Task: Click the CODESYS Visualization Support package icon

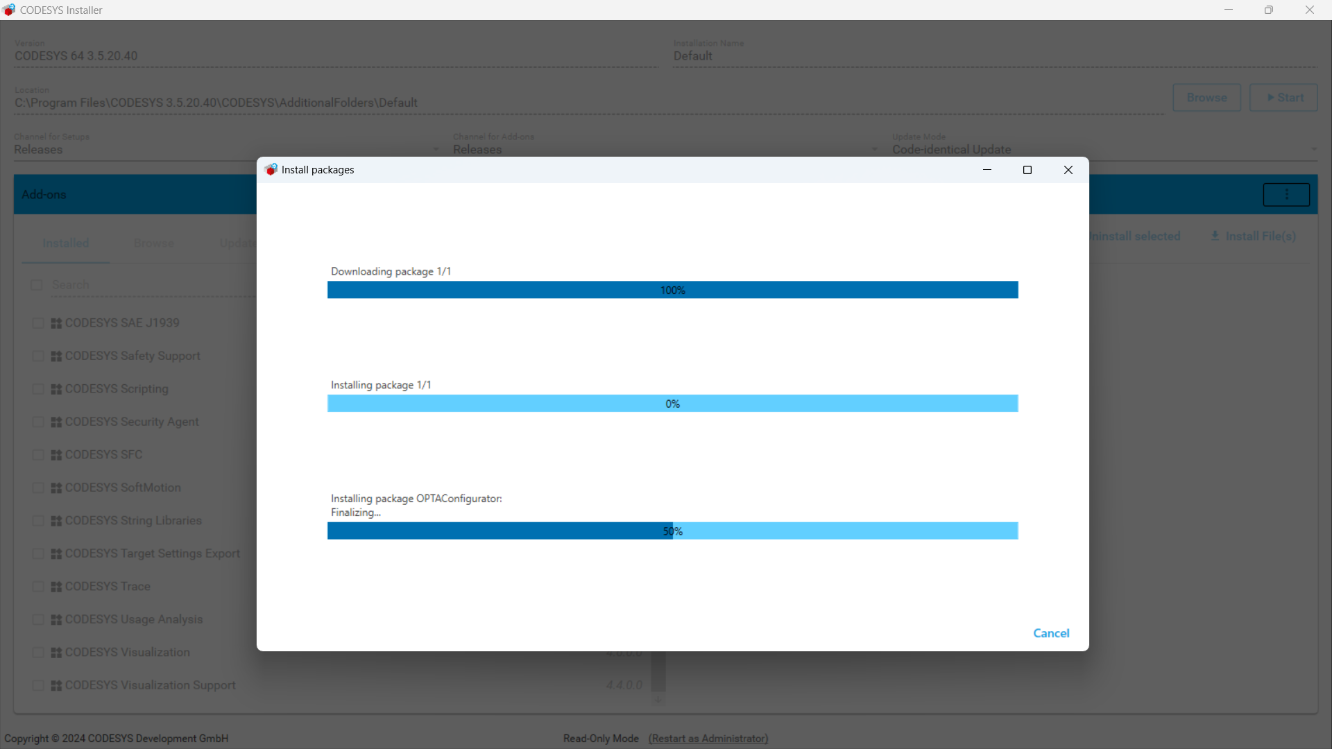Action: pyautogui.click(x=56, y=686)
